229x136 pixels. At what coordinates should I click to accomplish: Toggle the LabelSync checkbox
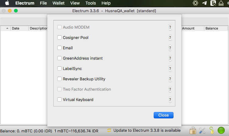click(59, 68)
